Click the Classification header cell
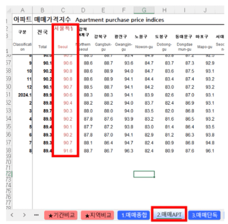This screenshot has width=228, height=224. pos(22,47)
